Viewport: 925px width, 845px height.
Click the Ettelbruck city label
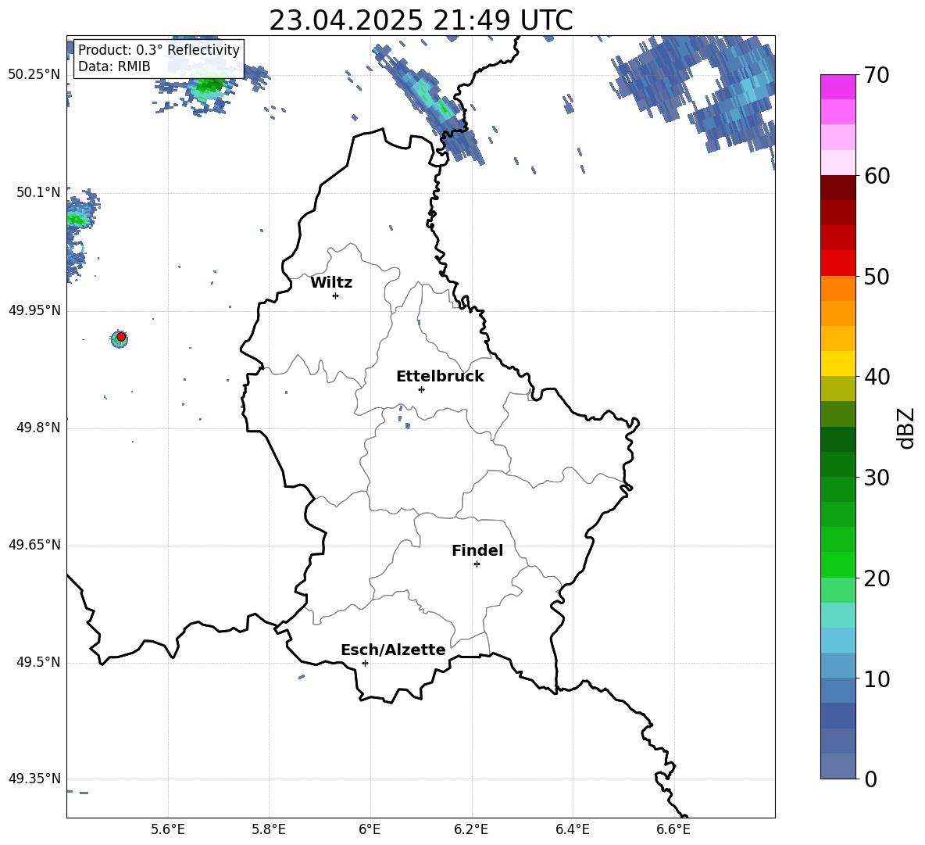click(440, 377)
